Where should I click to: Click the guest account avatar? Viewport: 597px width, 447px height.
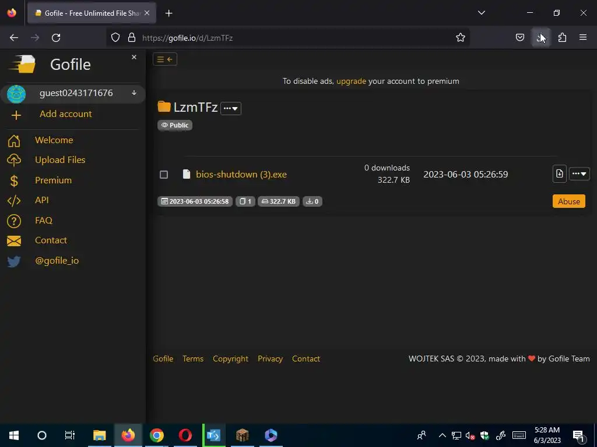[x=16, y=94]
